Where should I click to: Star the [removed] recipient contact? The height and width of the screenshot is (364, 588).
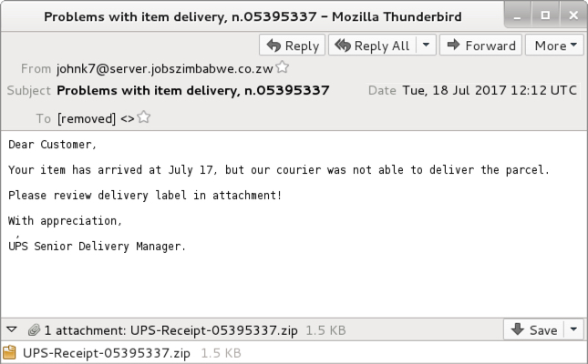pyautogui.click(x=144, y=117)
